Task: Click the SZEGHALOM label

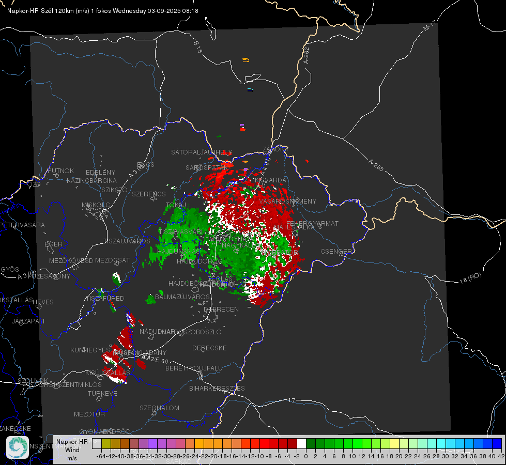Action: pos(159,408)
